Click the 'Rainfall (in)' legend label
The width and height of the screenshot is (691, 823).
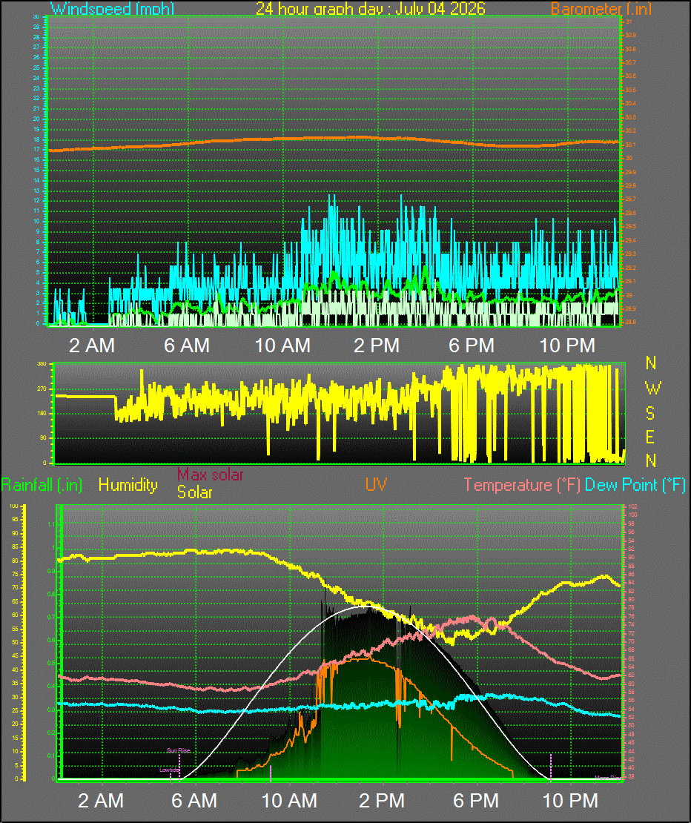(42, 485)
